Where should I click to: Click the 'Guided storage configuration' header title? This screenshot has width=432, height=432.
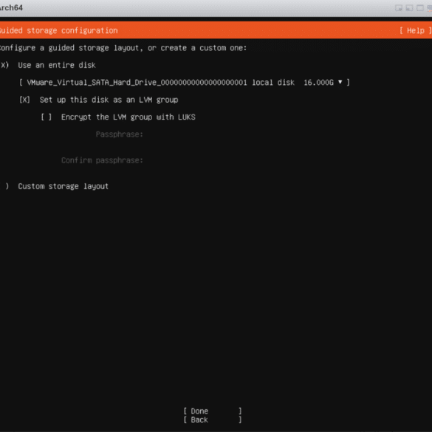[x=58, y=30]
